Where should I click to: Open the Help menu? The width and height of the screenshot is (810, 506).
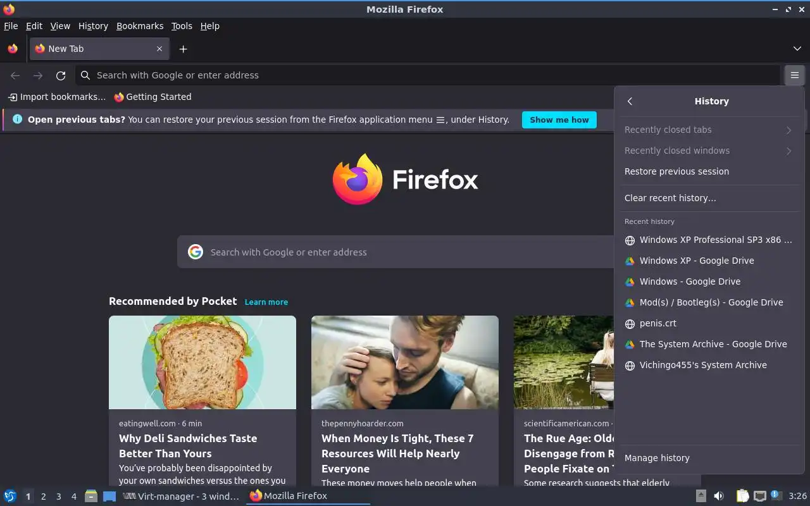[210, 26]
